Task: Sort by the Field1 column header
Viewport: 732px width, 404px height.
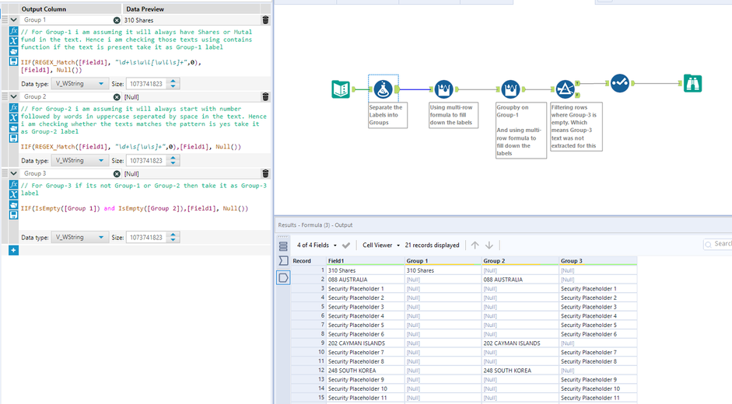Action: (365, 261)
